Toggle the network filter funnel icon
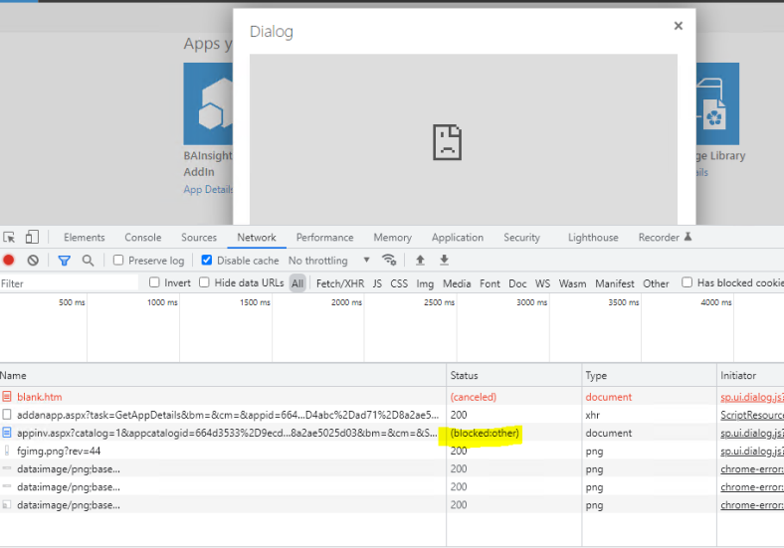 tap(64, 261)
